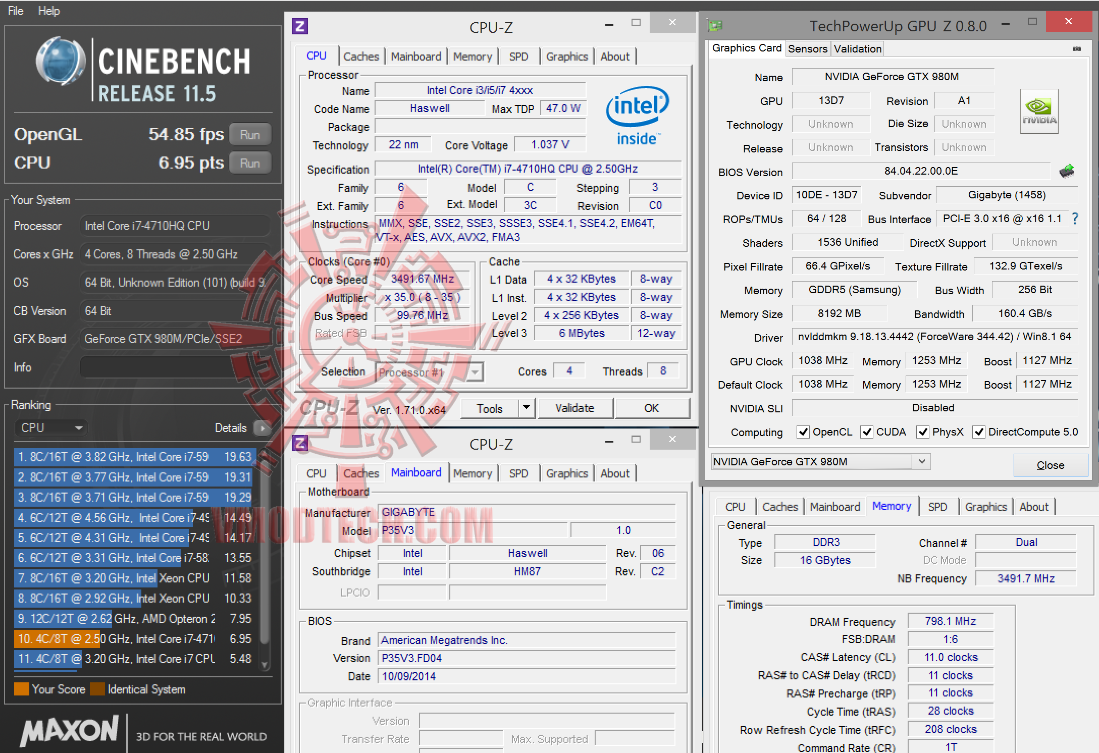
Task: Open the File menu in Cinebench
Action: (x=16, y=11)
